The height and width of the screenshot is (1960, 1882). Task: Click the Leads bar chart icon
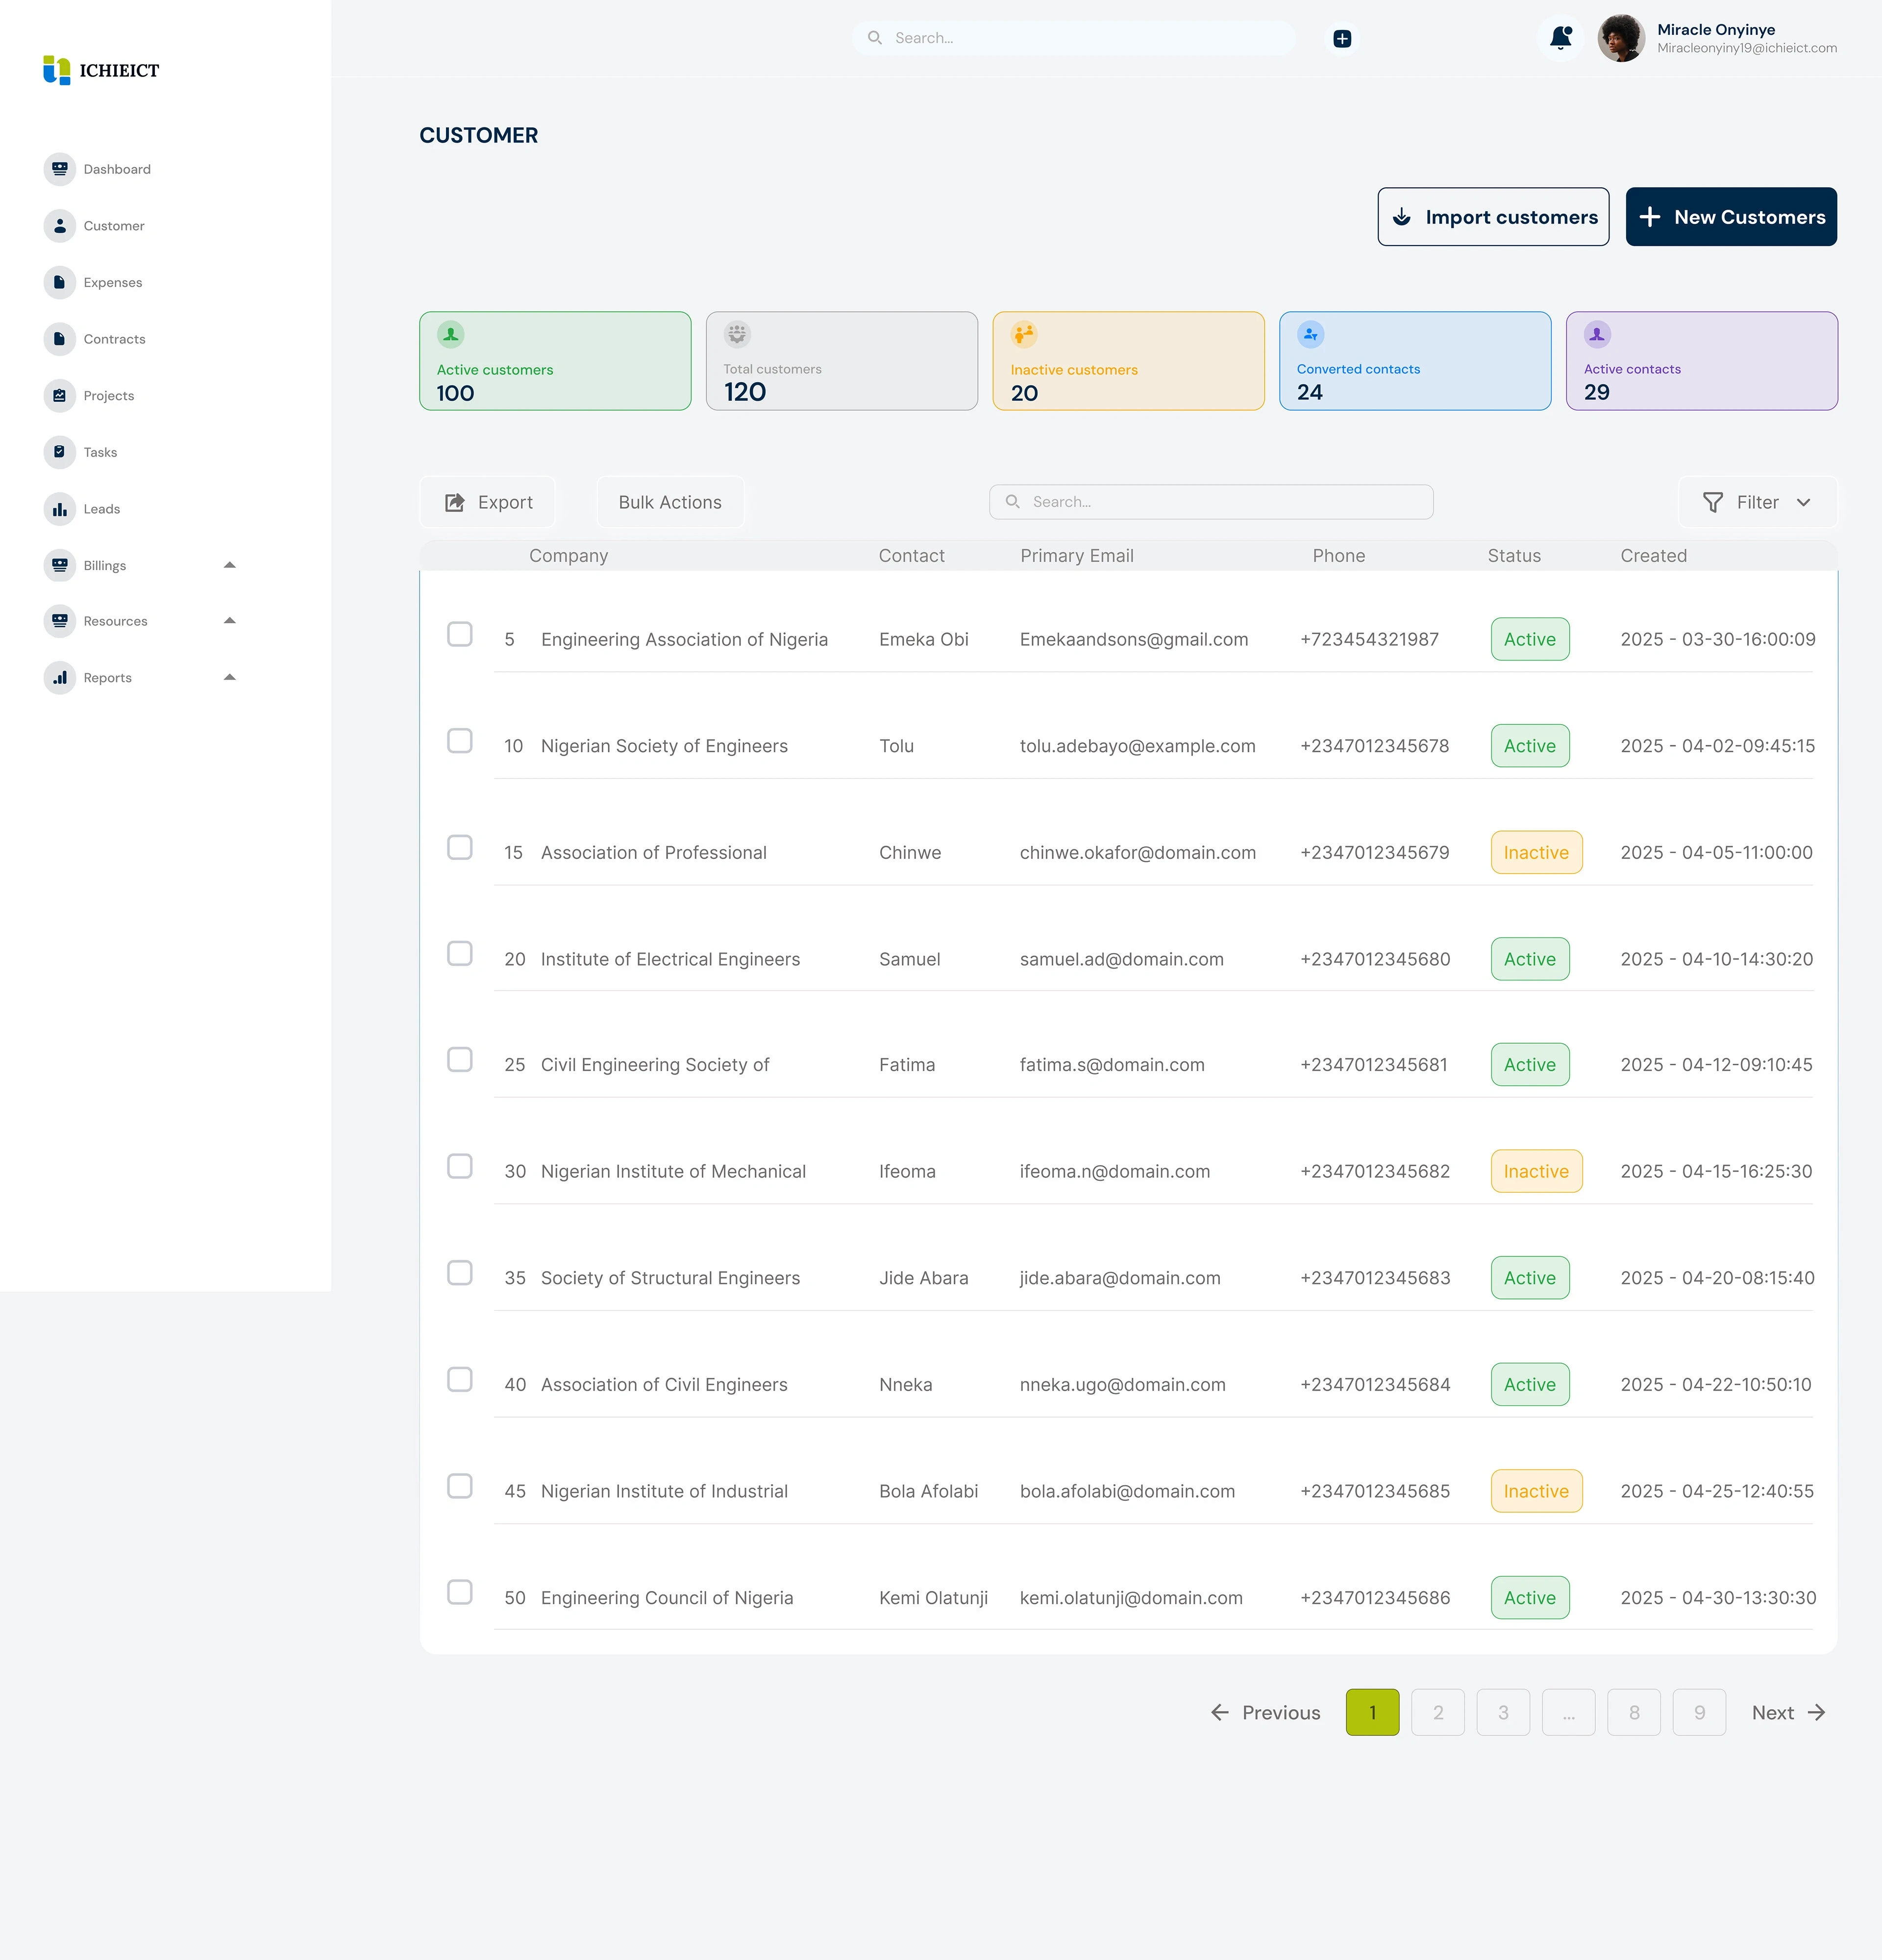click(x=60, y=509)
